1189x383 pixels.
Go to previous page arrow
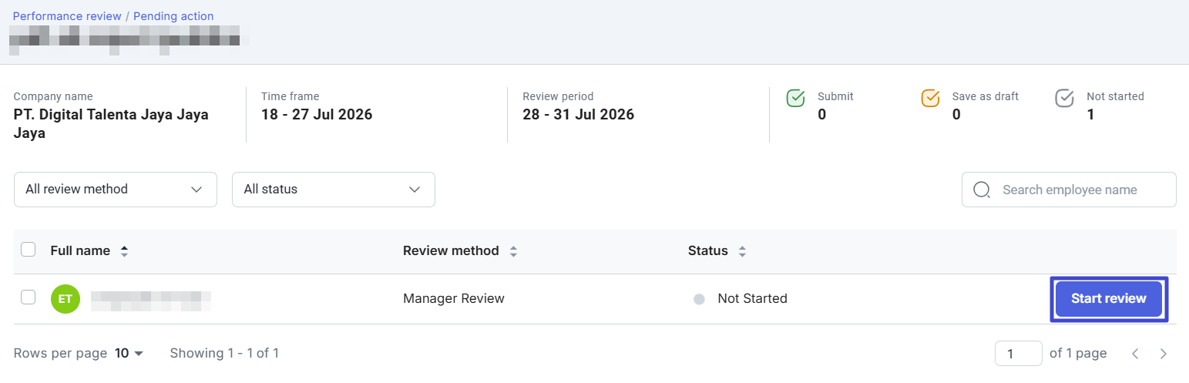(1135, 354)
